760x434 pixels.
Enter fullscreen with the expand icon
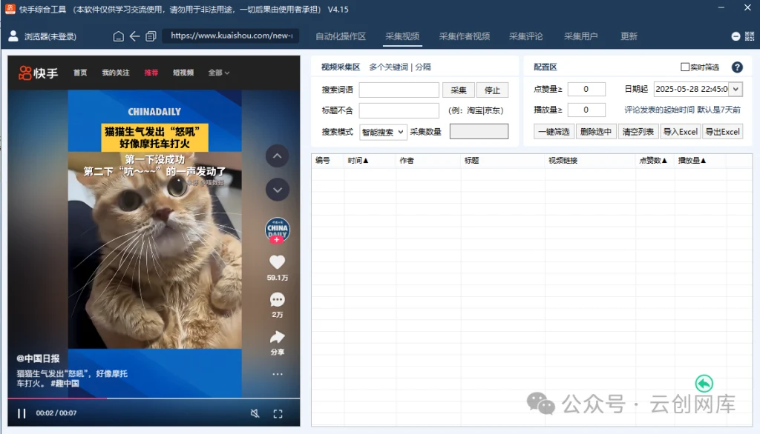(x=278, y=414)
